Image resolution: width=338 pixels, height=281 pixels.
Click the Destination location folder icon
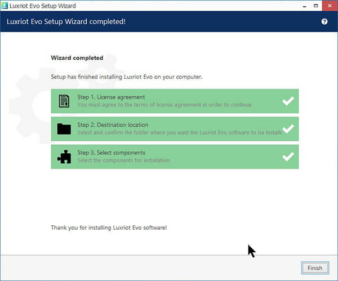[64, 129]
